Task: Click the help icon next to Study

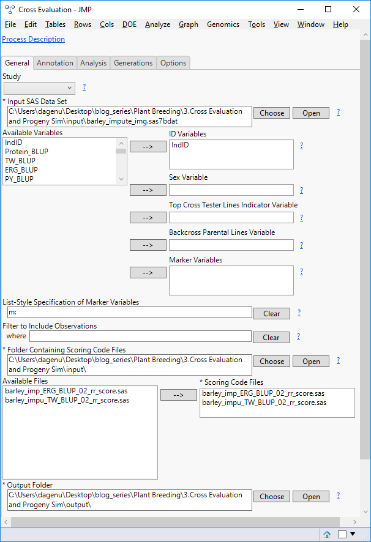Action: click(x=84, y=87)
